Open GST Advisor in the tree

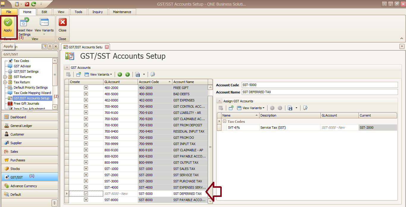tap(22, 66)
